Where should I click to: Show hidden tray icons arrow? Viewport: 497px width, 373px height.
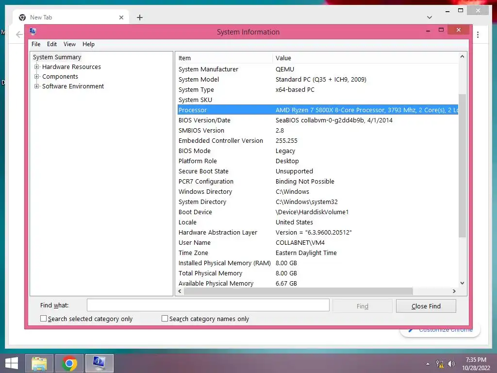coord(428,363)
